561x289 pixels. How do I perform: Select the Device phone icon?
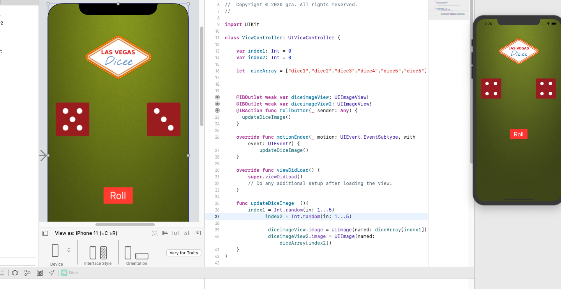pyautogui.click(x=55, y=250)
